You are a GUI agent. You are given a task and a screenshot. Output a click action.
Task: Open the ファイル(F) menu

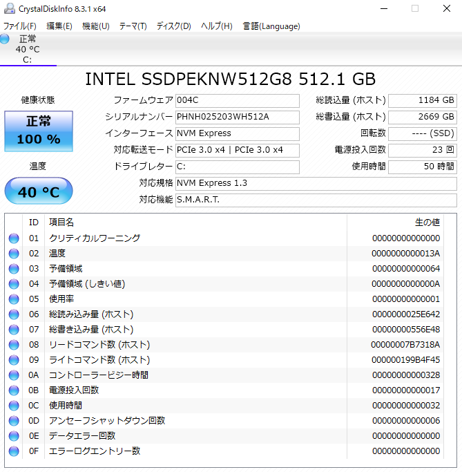coord(19,26)
